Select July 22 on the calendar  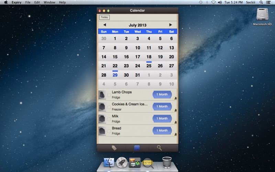click(115, 66)
